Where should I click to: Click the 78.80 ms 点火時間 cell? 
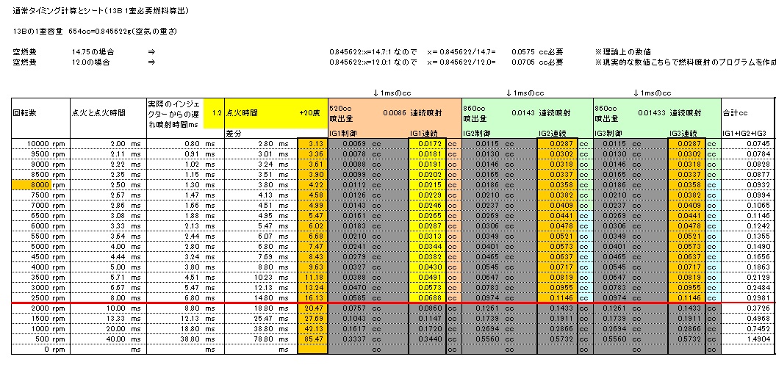tap(261, 339)
